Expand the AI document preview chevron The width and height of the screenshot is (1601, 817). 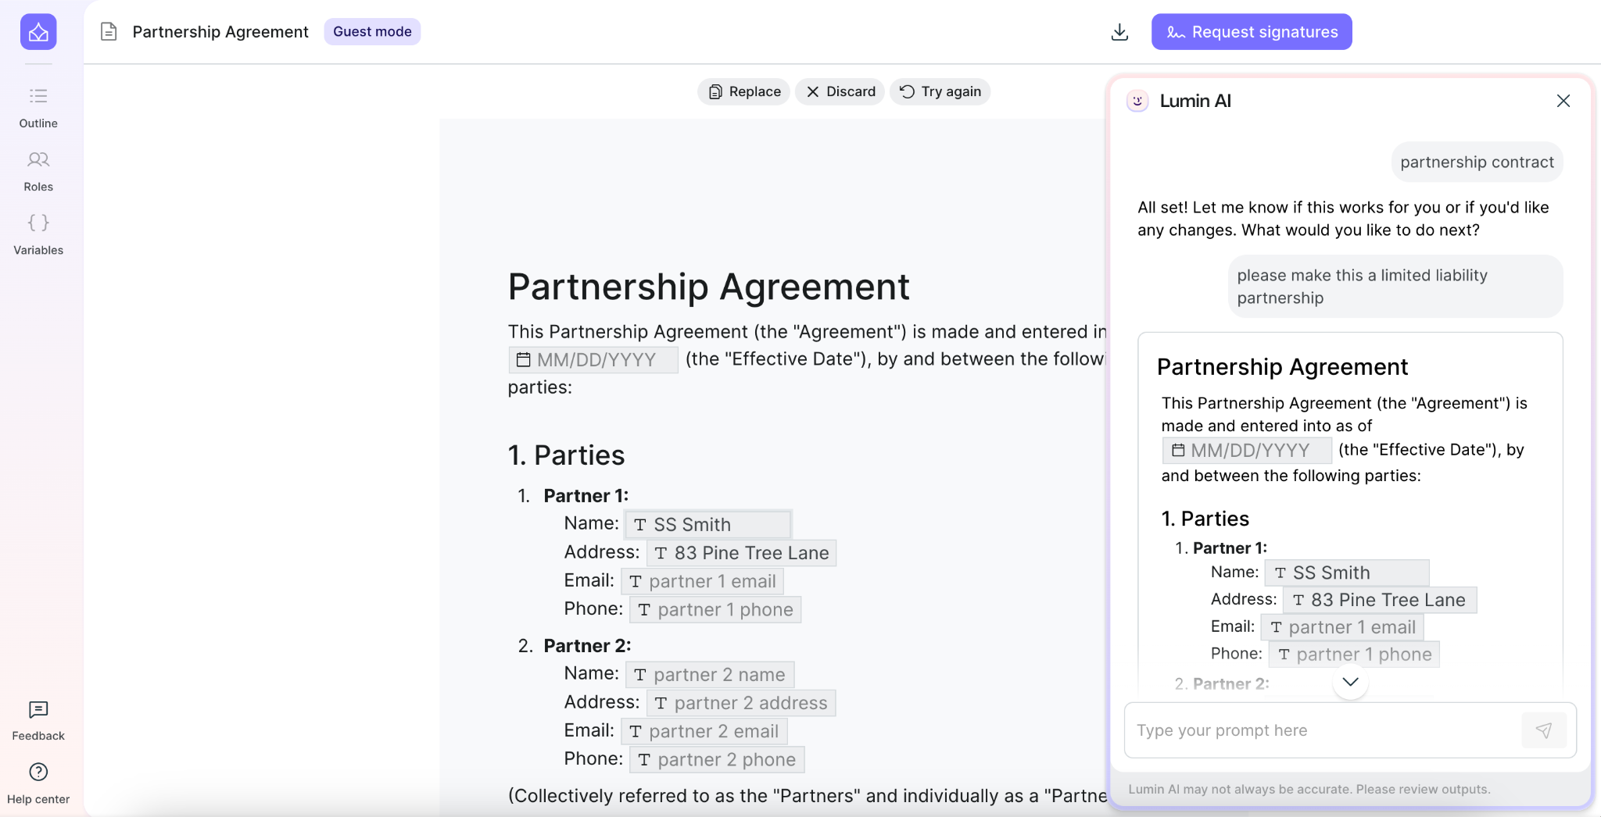click(1349, 681)
